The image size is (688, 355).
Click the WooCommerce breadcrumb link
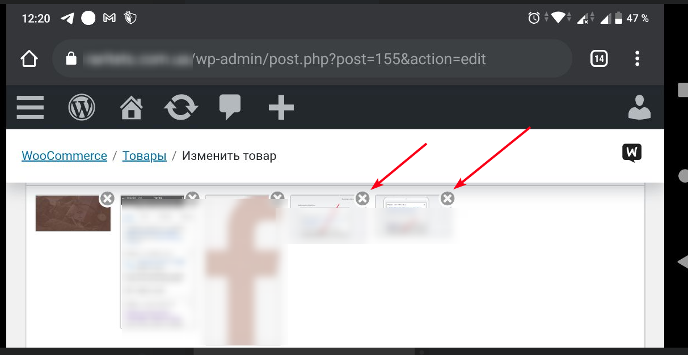coord(64,155)
